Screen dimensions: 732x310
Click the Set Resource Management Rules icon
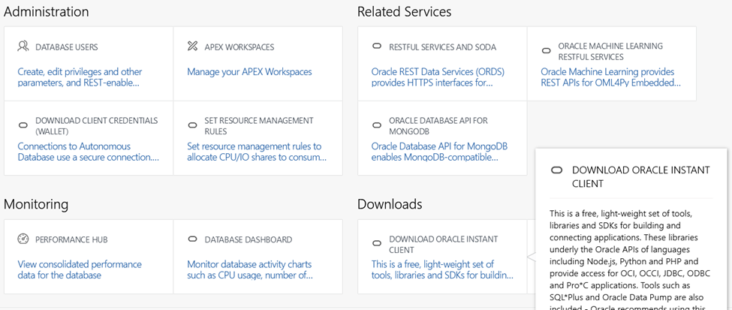pyautogui.click(x=192, y=125)
